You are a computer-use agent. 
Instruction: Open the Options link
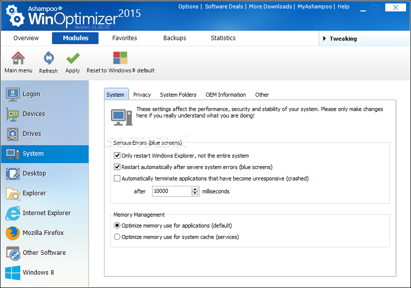tap(188, 6)
